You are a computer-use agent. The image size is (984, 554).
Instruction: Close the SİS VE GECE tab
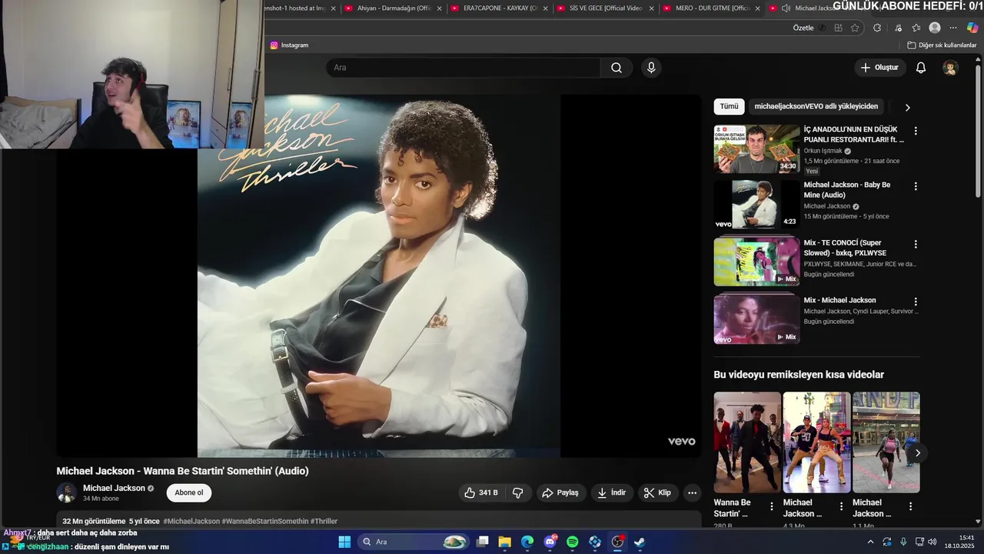652,8
